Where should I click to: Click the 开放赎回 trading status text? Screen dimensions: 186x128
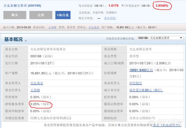pyautogui.click(x=111, y=12)
